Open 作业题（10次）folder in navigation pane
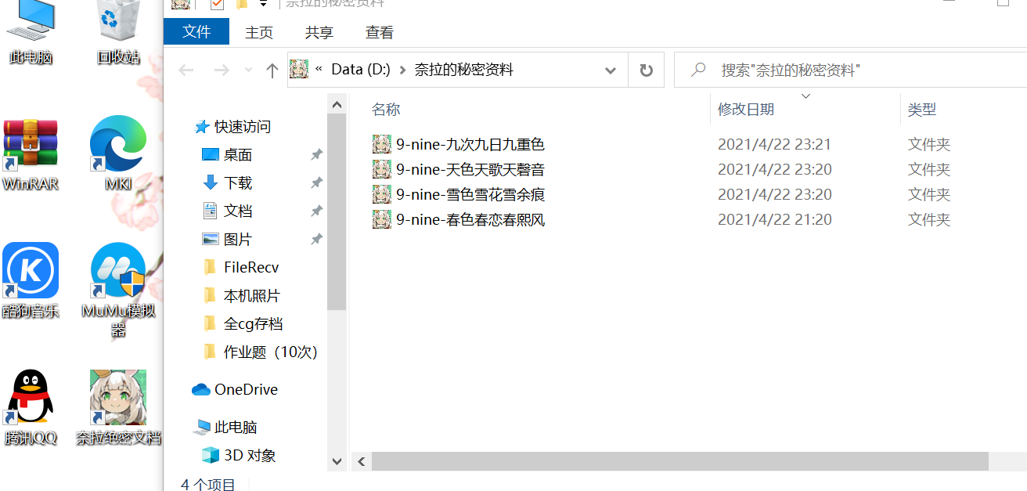This screenshot has height=491, width=1027. click(x=270, y=352)
